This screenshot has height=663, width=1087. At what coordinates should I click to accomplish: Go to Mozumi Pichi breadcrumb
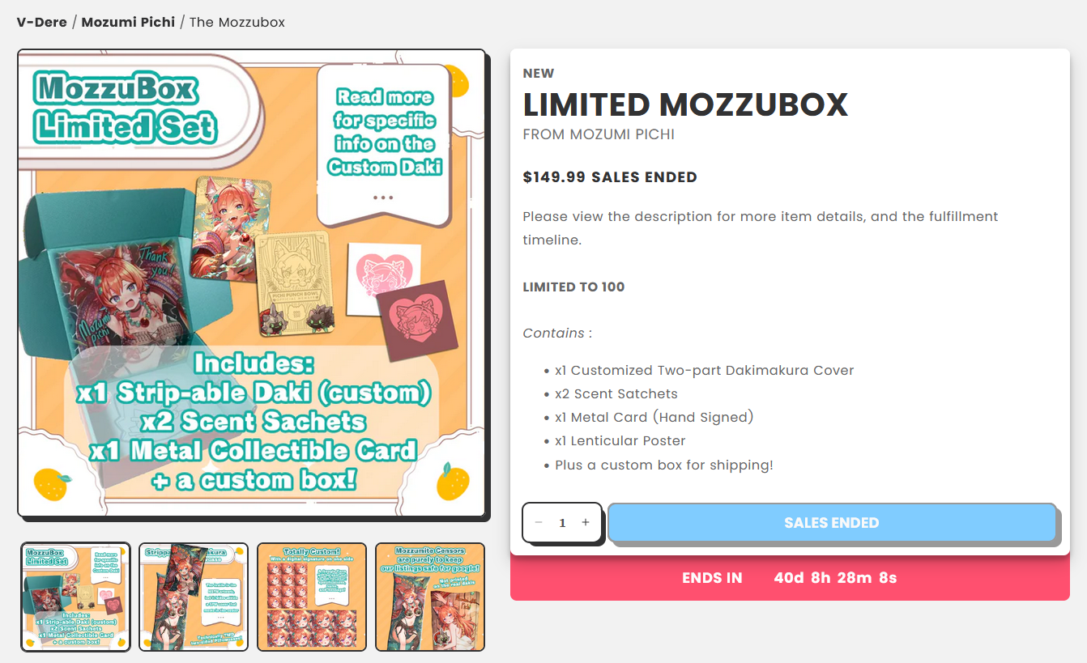[x=128, y=22]
